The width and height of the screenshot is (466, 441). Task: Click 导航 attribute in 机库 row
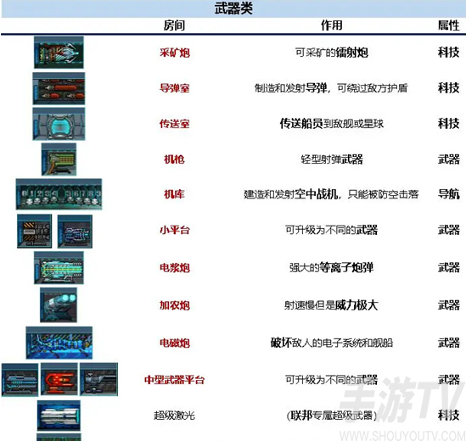pos(449,194)
